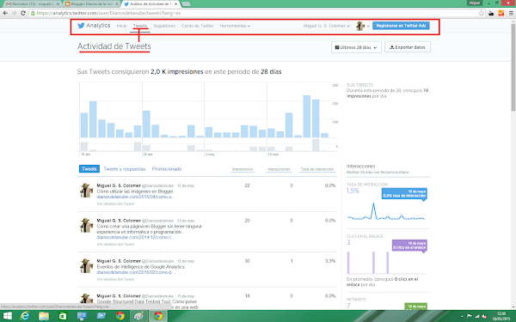516x322 pixels.
Task: Click the Yoda avatar of the 'Cómo utilizar las imágenes' tweet
Action: (86, 191)
